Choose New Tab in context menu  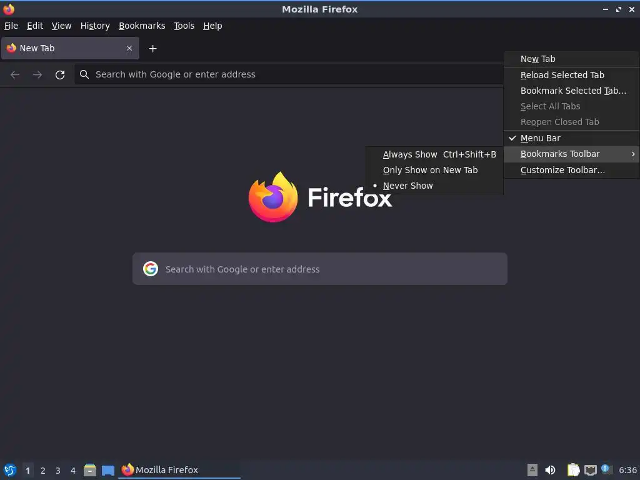pos(571,59)
